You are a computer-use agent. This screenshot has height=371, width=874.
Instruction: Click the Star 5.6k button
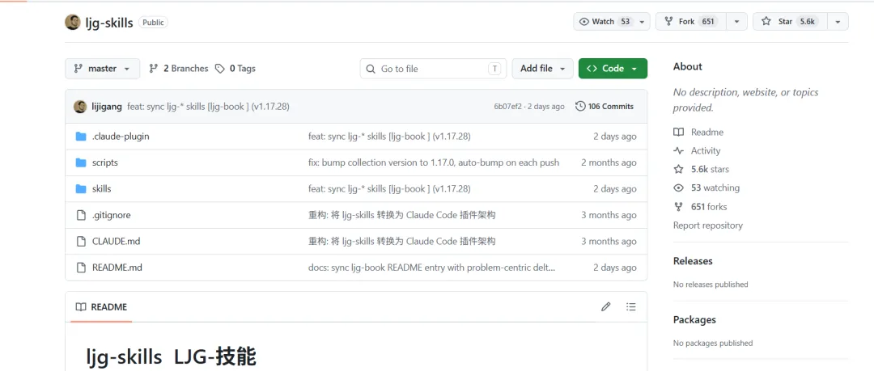(x=791, y=22)
